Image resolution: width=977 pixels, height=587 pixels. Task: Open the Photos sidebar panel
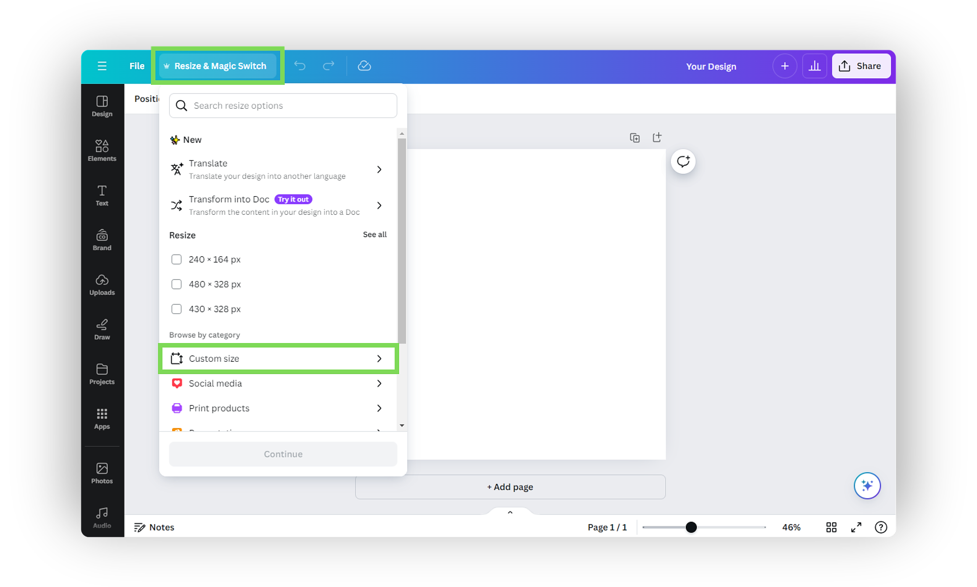[x=102, y=474]
